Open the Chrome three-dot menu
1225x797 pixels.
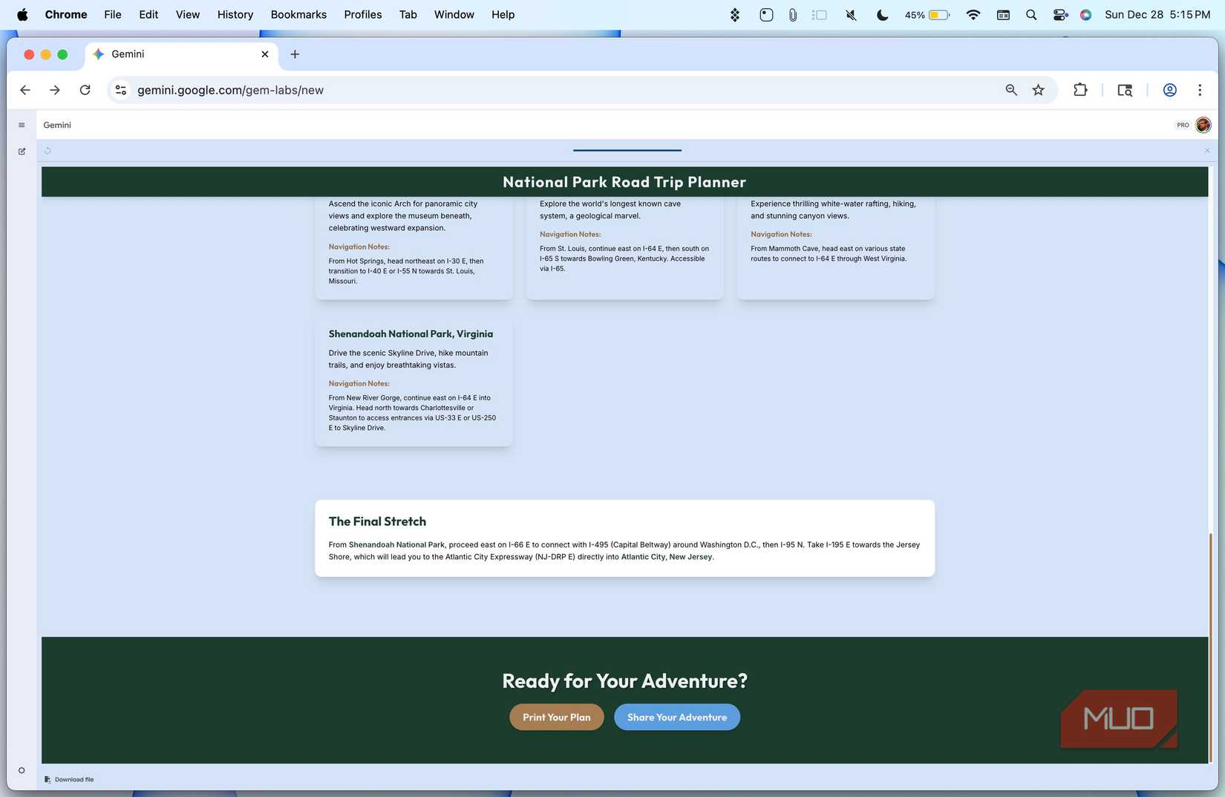pos(1200,90)
